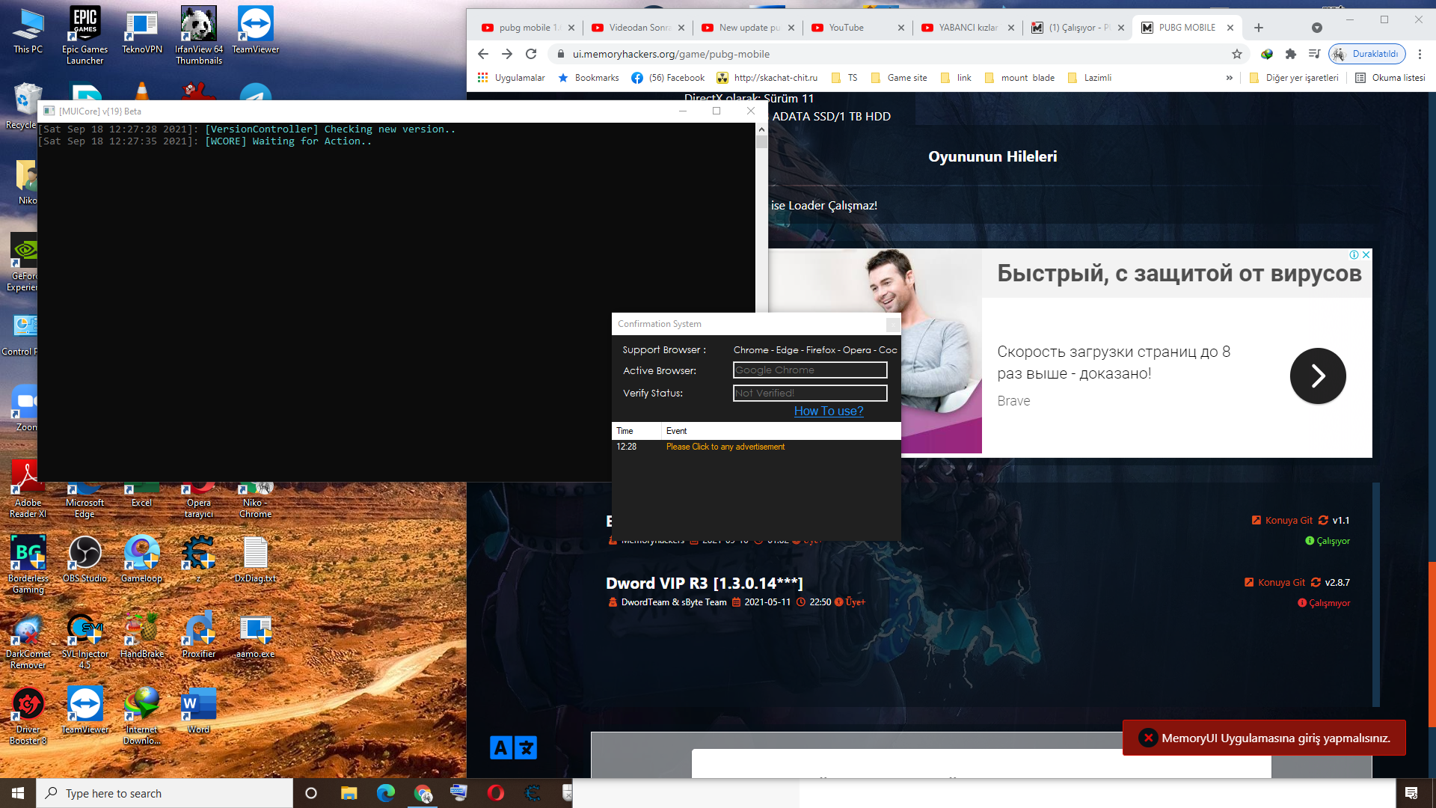Click Chrome back navigation arrow

pos(483,54)
